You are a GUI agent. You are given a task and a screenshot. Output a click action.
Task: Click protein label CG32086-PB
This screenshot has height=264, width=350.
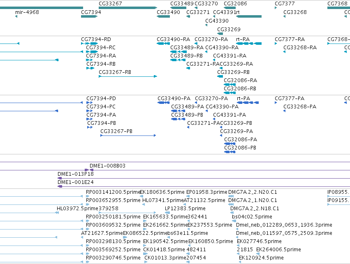point(240,148)
